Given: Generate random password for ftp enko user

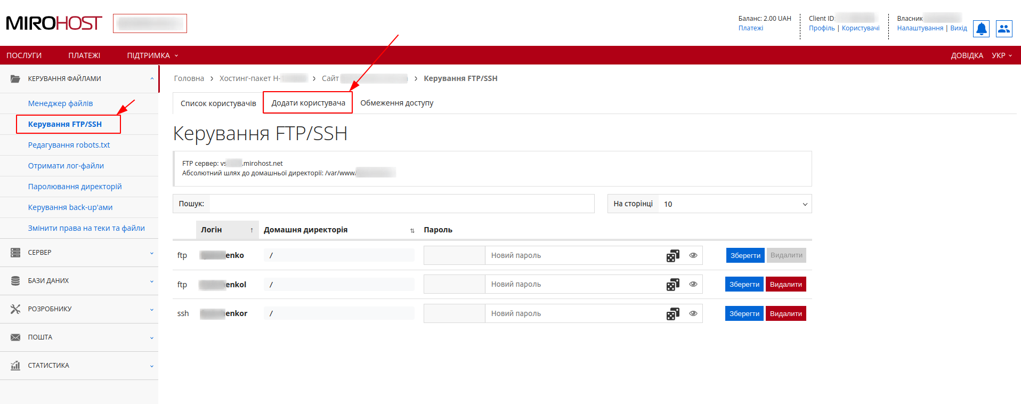Looking at the screenshot, I should point(673,256).
